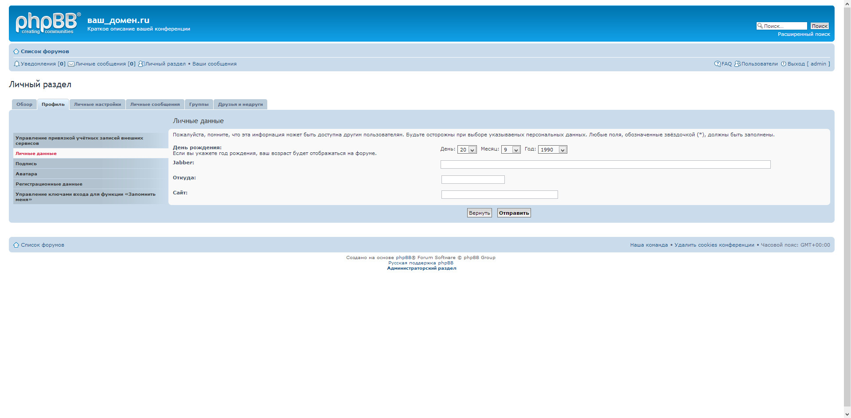Screen dimensions: 851x418
Task: Click the envelope icon for Личные сообщения
Action: coord(71,64)
